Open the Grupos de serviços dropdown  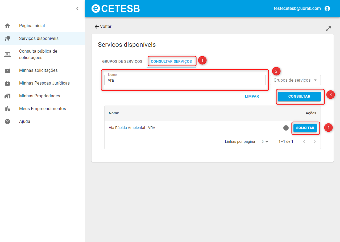(x=295, y=80)
